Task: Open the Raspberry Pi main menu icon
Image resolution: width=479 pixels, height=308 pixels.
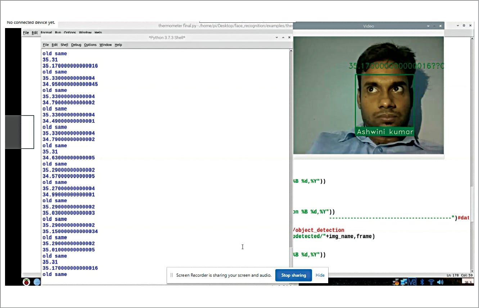Action: 26,282
